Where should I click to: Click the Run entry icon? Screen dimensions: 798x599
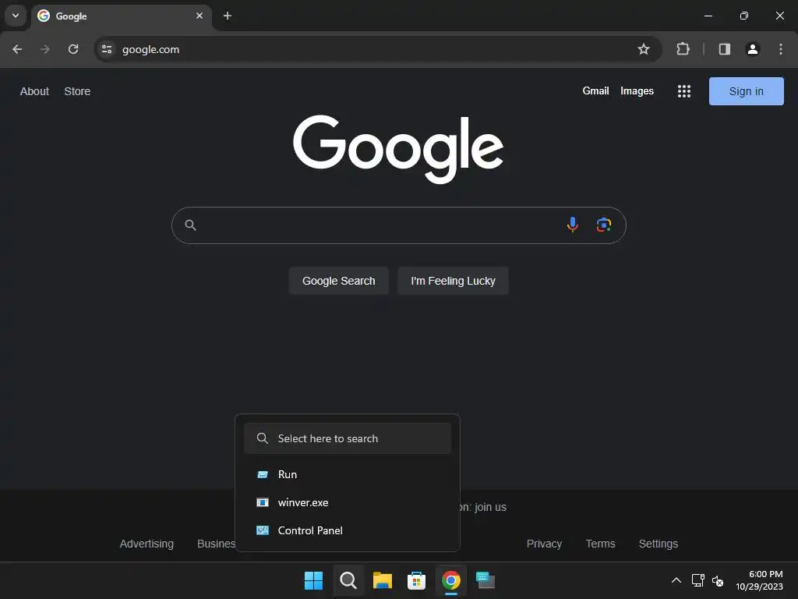click(262, 474)
